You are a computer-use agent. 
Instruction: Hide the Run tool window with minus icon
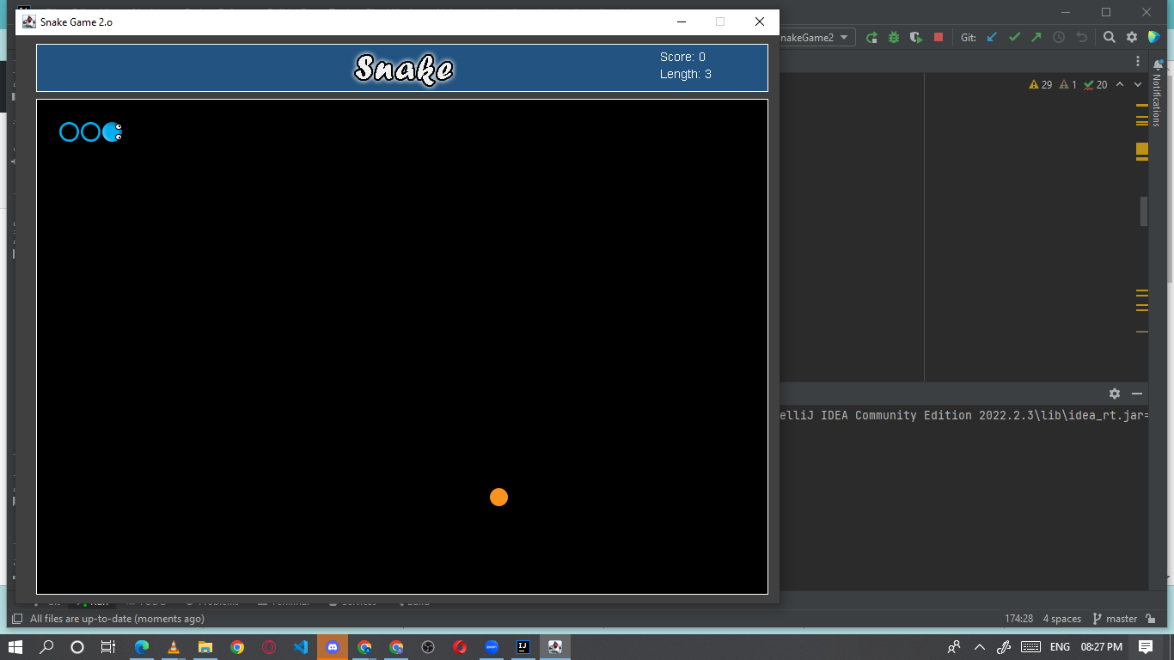pyautogui.click(x=1137, y=394)
